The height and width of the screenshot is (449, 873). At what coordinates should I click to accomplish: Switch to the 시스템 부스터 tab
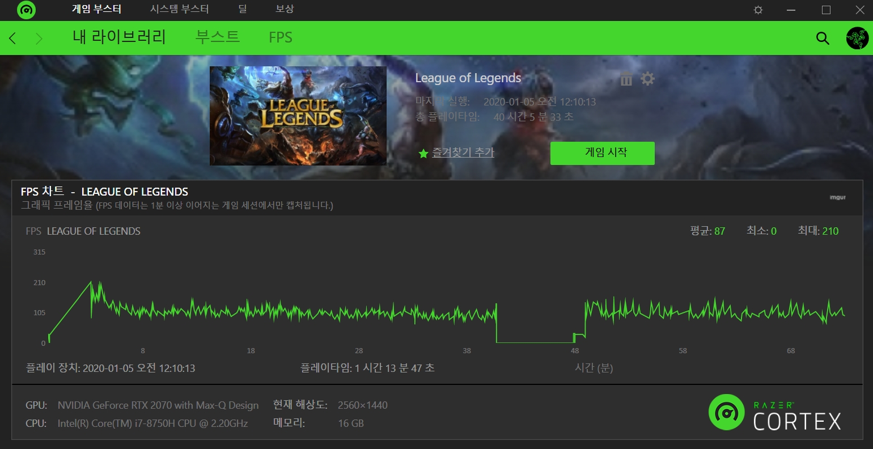coord(179,9)
